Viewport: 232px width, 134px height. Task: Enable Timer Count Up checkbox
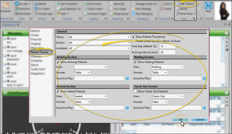pyautogui.click(x=133, y=41)
